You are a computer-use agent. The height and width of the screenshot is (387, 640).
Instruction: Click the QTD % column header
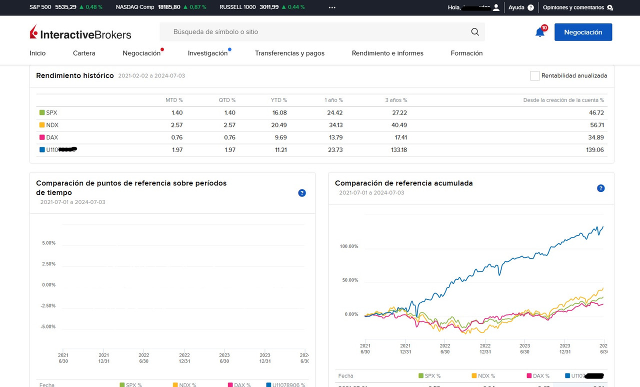click(x=227, y=100)
